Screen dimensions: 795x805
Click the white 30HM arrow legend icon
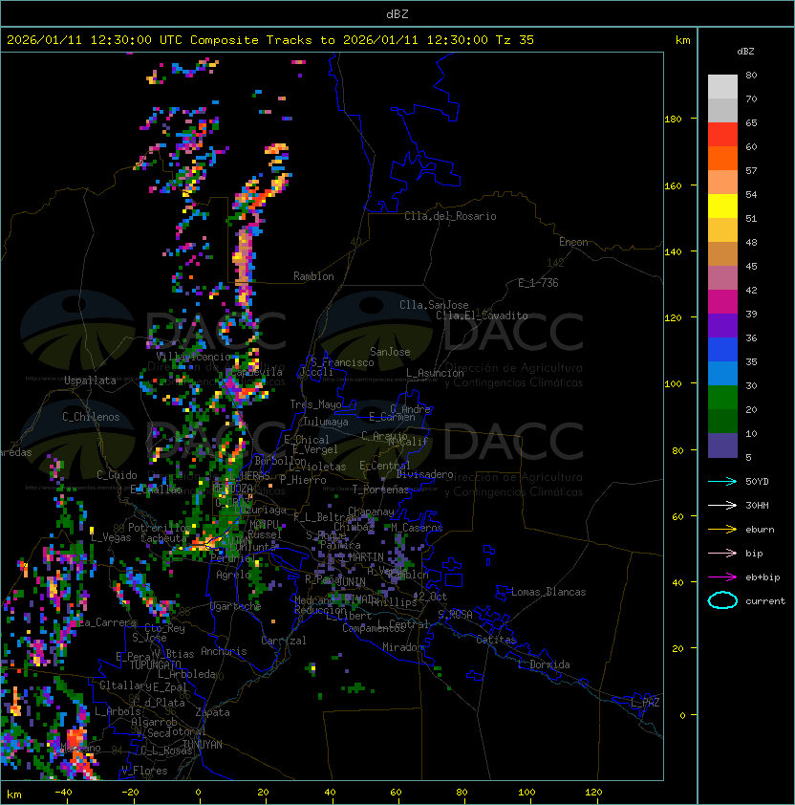click(722, 505)
